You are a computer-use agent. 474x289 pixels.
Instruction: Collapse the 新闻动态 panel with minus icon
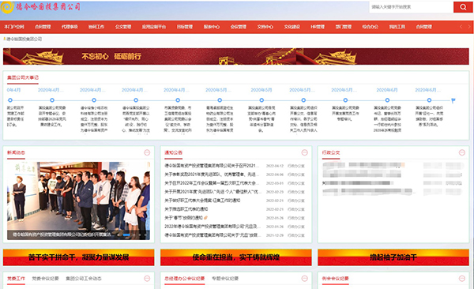147,152
